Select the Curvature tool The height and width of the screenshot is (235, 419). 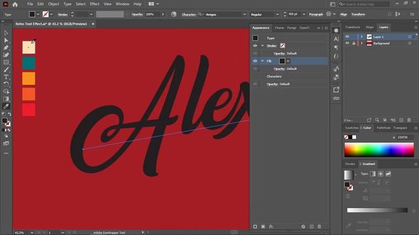[x=6, y=55]
